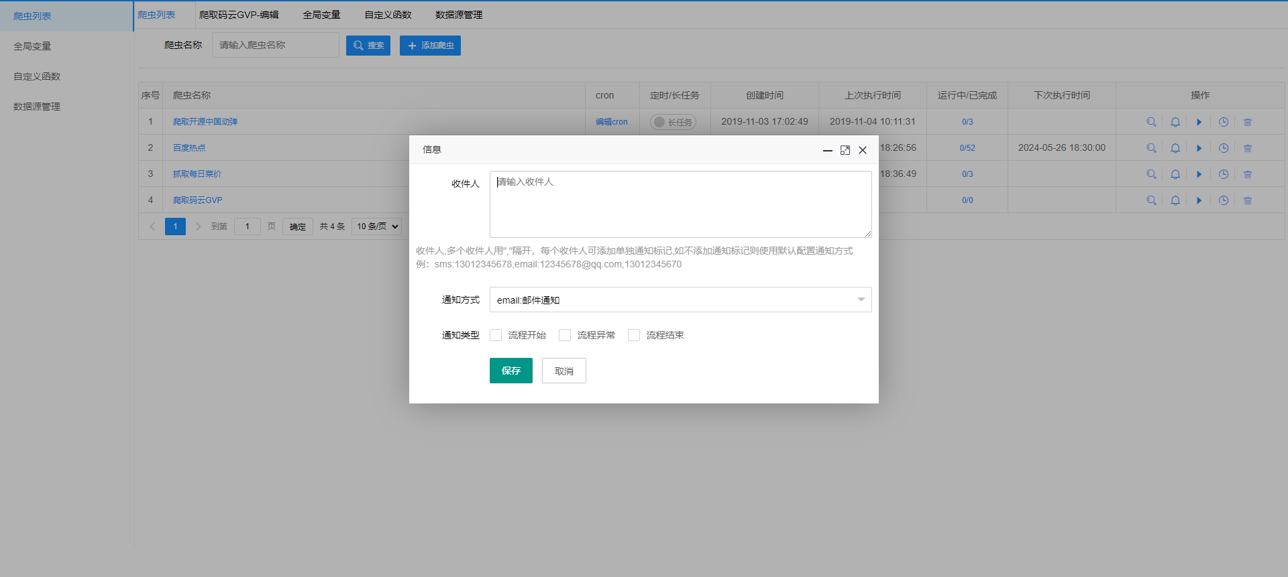View details of 百度热点 row (magnifier icon)

pyautogui.click(x=1151, y=148)
